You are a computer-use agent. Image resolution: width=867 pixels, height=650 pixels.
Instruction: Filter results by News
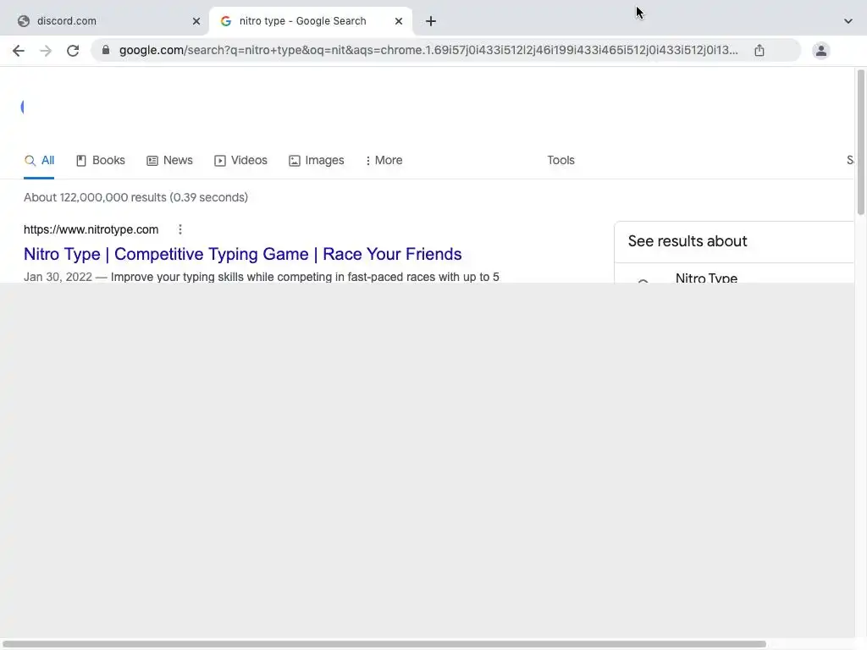point(169,160)
